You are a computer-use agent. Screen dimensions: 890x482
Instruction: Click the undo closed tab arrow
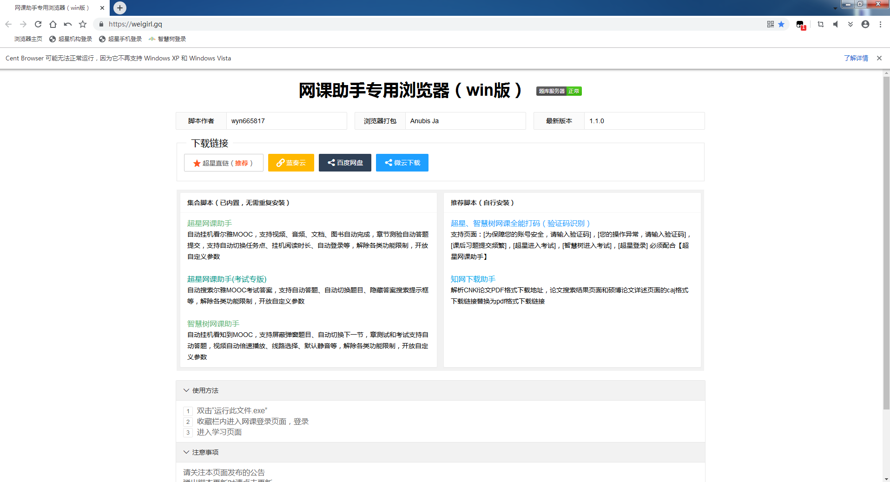[68, 24]
